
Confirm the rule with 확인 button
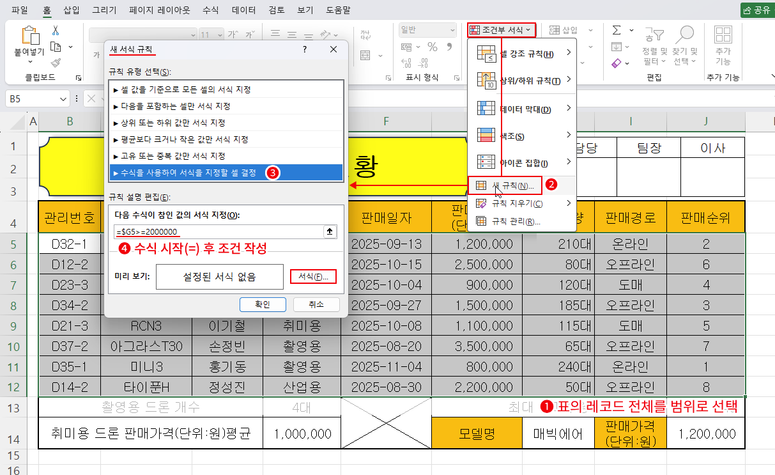(263, 304)
